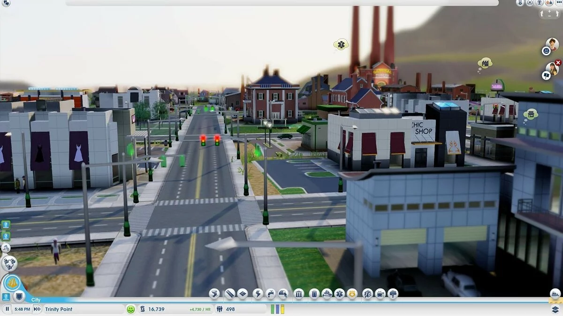Click the medical star thought bubble
This screenshot has width=563, height=316.
(x=342, y=44)
